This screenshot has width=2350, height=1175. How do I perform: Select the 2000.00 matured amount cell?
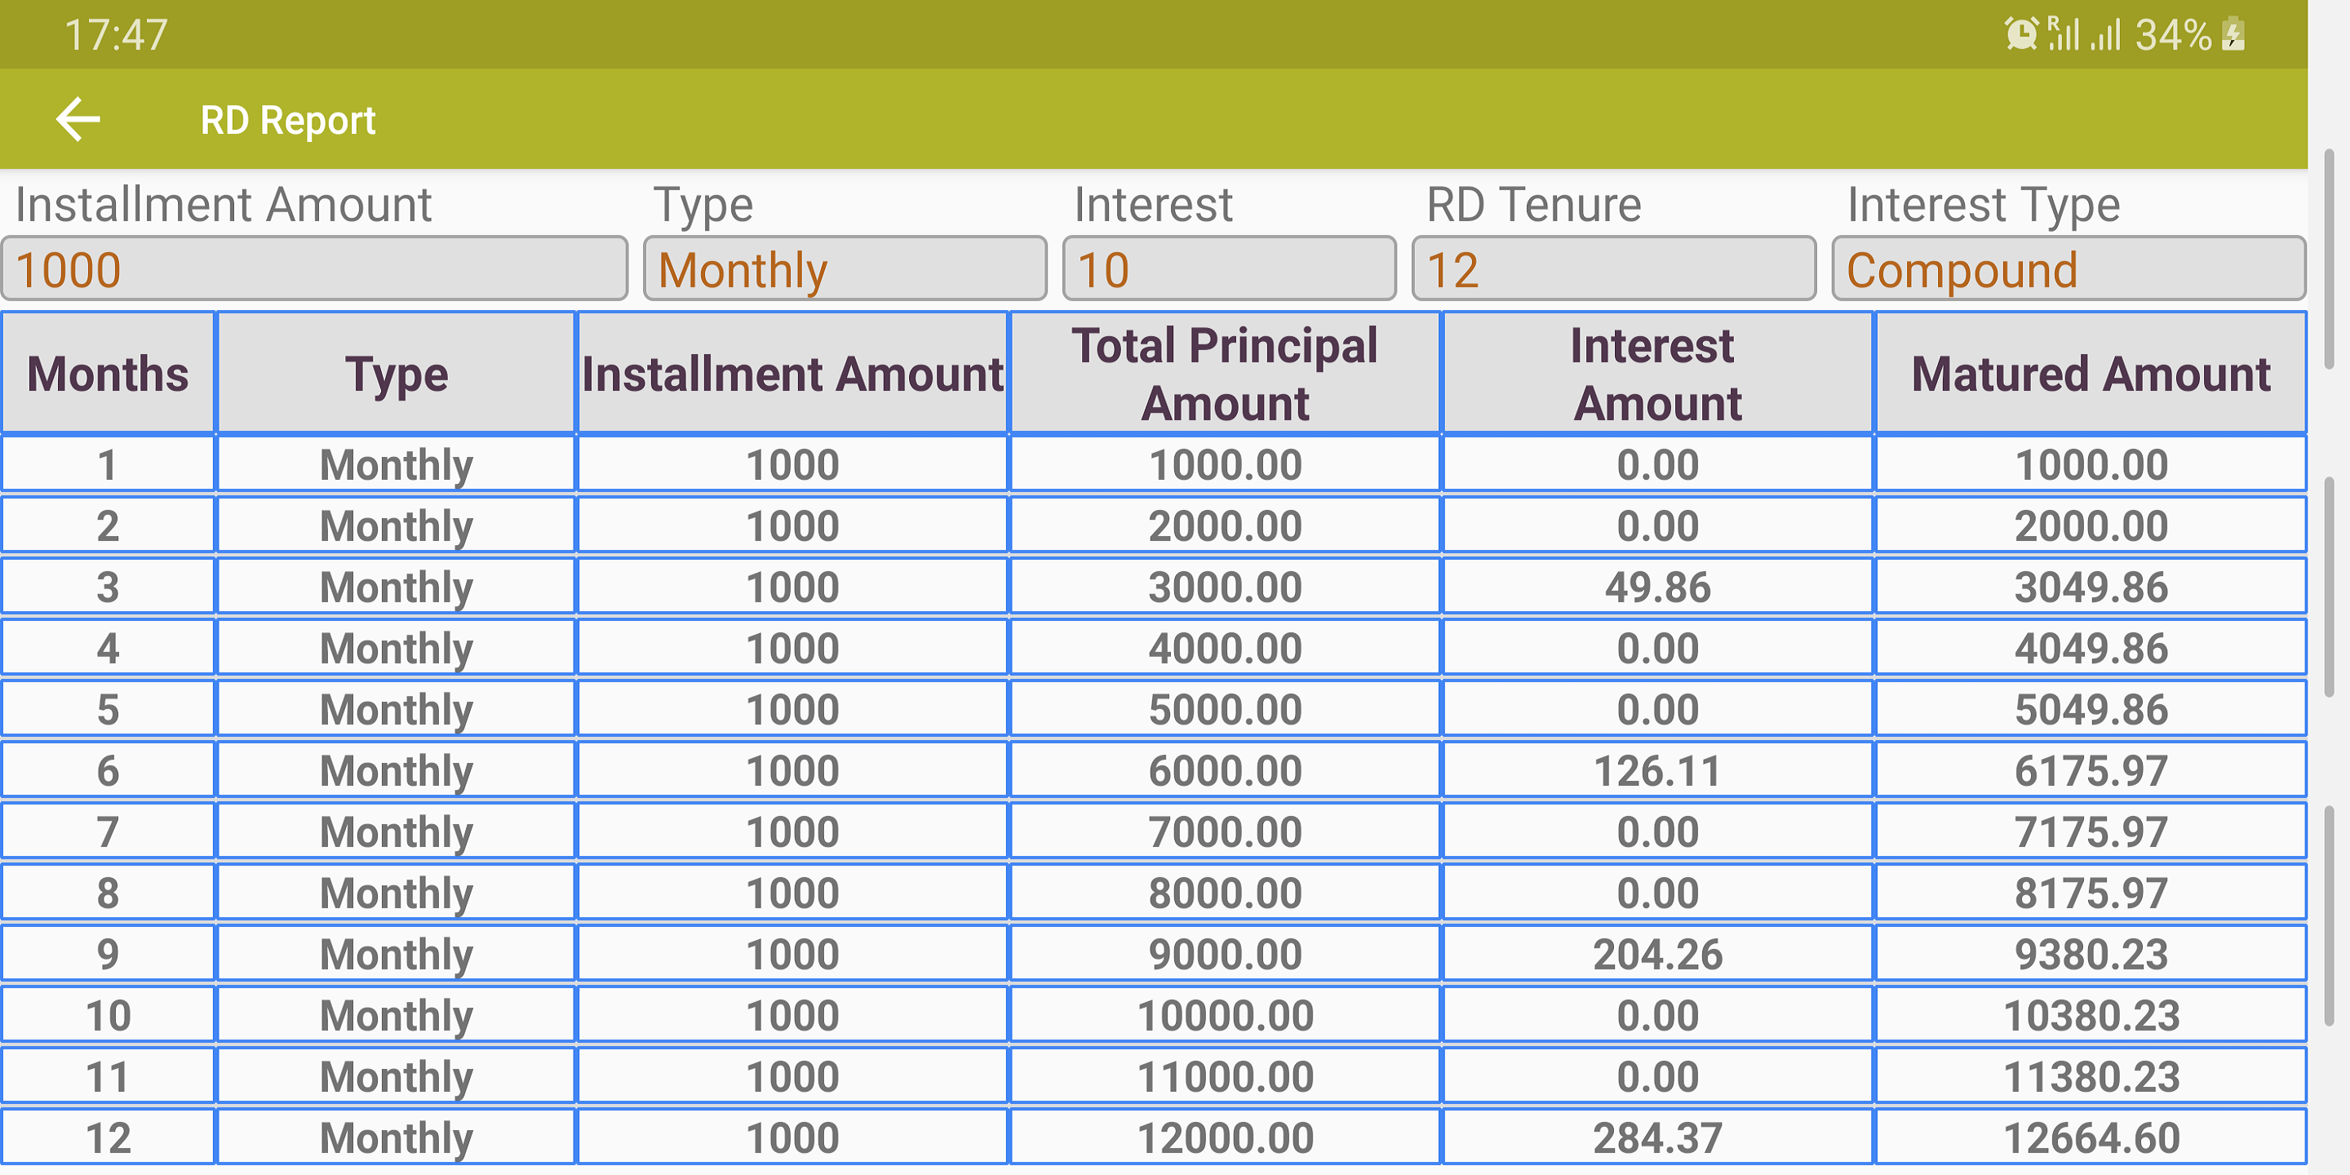[2091, 526]
